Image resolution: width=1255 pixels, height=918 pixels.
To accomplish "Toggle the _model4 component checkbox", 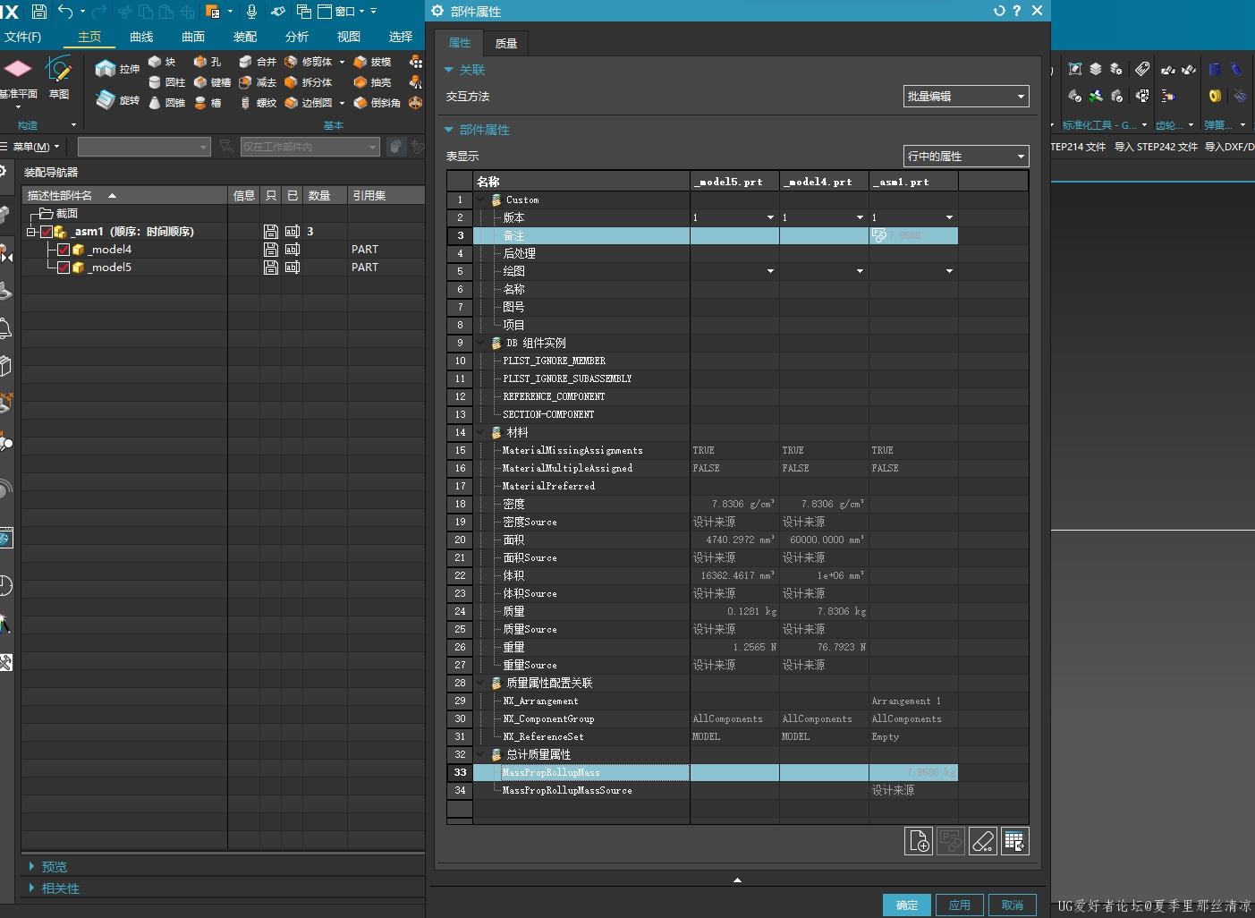I will [64, 250].
